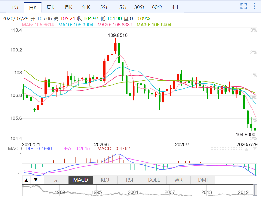Open the three-dot more options menu

[x=254, y=6]
